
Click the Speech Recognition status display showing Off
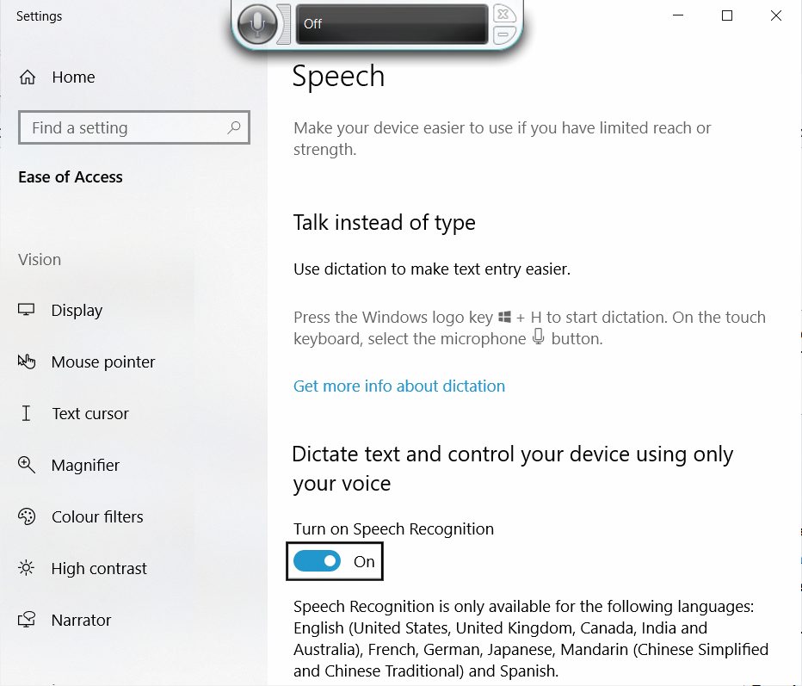pyautogui.click(x=392, y=24)
